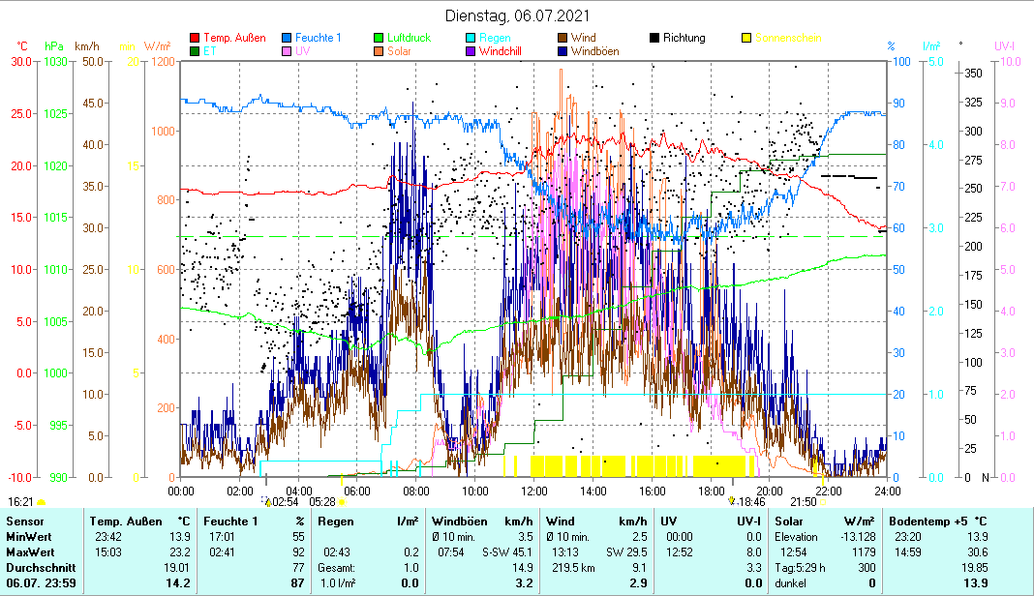Image resolution: width=1034 pixels, height=596 pixels.
Task: Click the red Temp. Außen legend square
Action: 195,39
